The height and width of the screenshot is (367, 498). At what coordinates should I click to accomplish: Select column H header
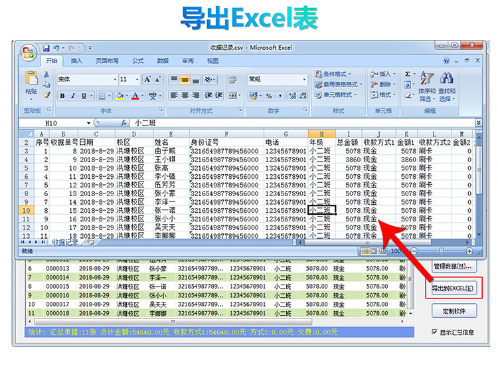point(321,134)
